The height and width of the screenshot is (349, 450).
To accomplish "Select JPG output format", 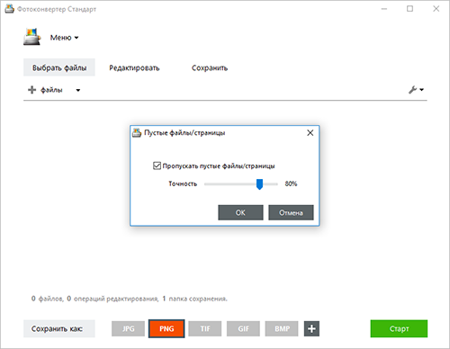I will click(x=129, y=328).
